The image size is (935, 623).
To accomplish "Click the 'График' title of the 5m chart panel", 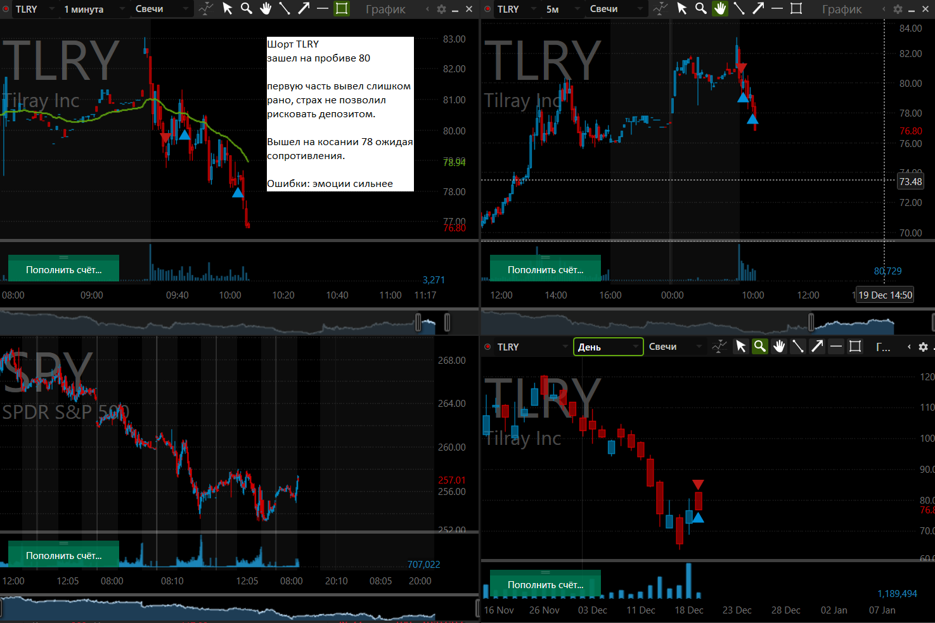I will point(842,10).
